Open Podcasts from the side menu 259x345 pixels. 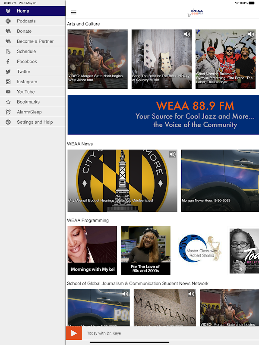point(33,21)
